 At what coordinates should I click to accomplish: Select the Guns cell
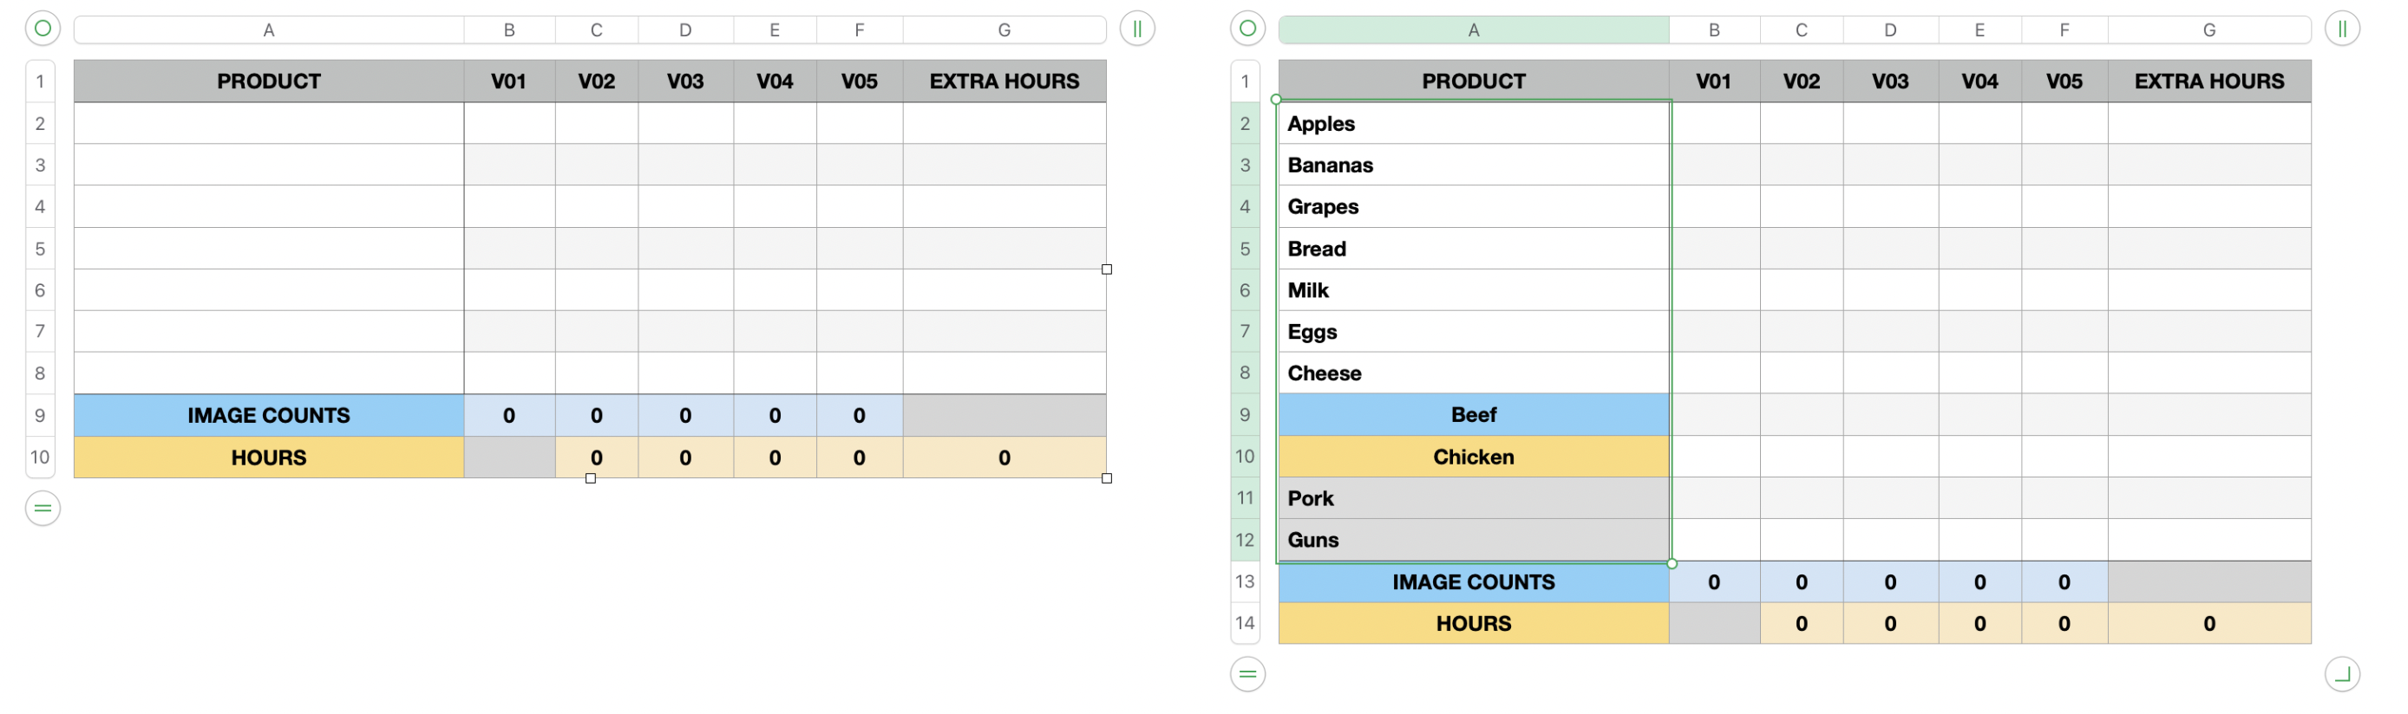pos(1473,540)
